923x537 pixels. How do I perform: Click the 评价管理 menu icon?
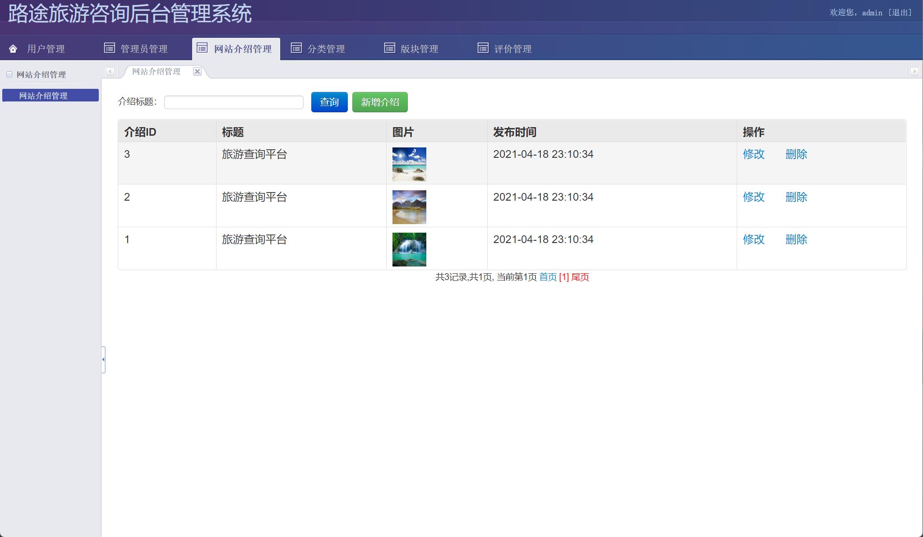tap(482, 48)
